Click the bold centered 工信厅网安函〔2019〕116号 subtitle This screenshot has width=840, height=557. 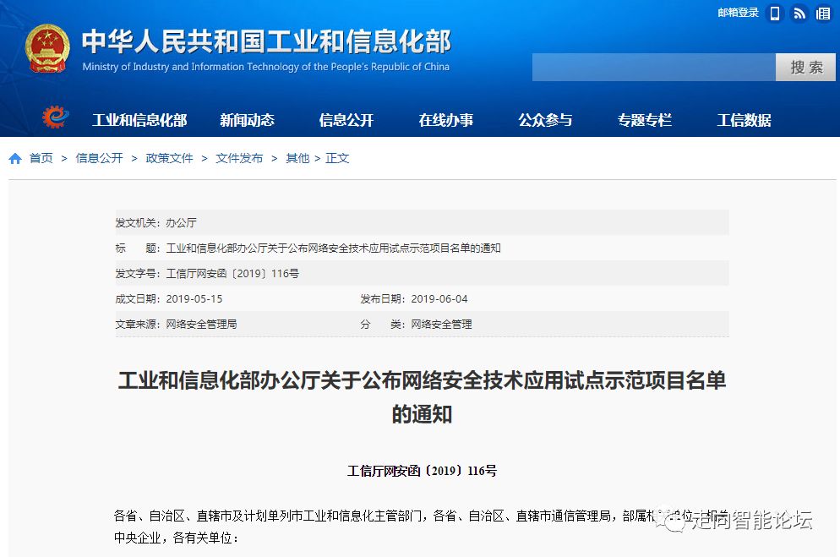click(x=423, y=471)
